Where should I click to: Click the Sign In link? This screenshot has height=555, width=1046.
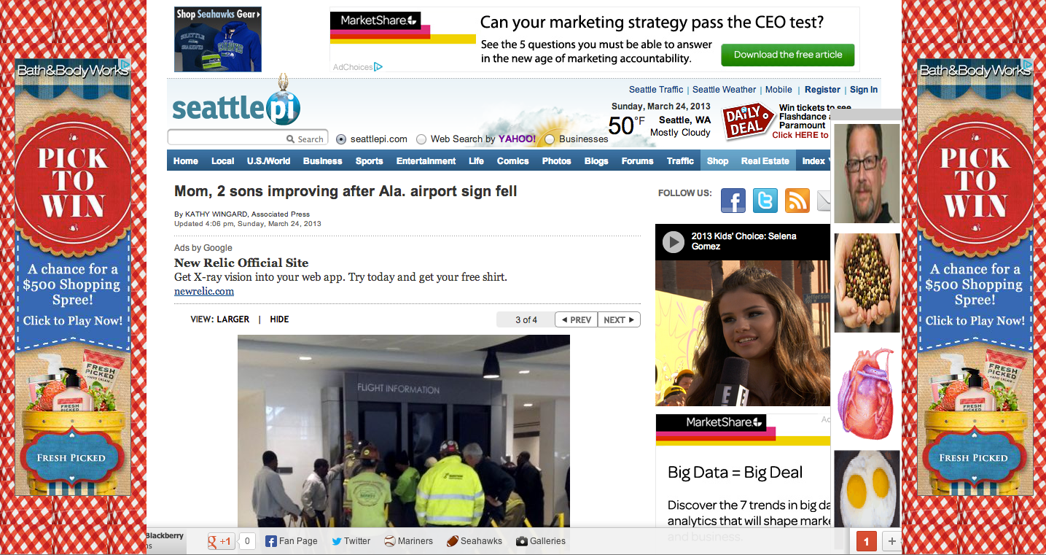point(864,90)
